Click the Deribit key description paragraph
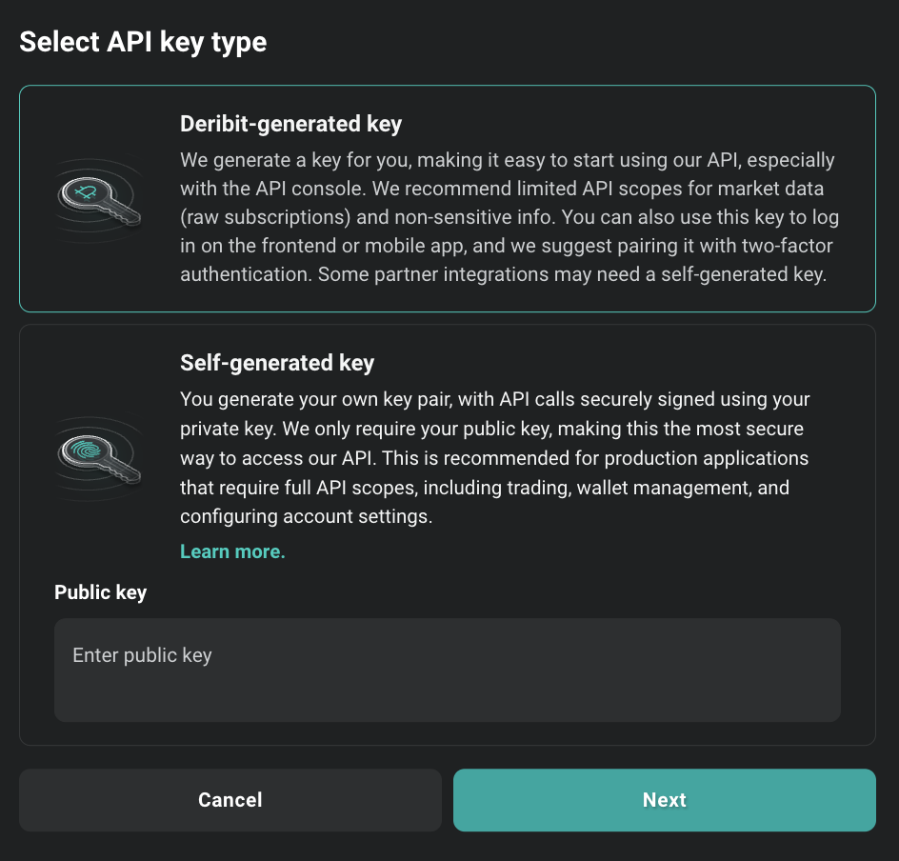Image resolution: width=899 pixels, height=861 pixels. pyautogui.click(x=509, y=217)
